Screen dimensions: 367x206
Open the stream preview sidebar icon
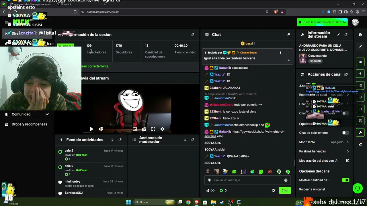[360, 62]
